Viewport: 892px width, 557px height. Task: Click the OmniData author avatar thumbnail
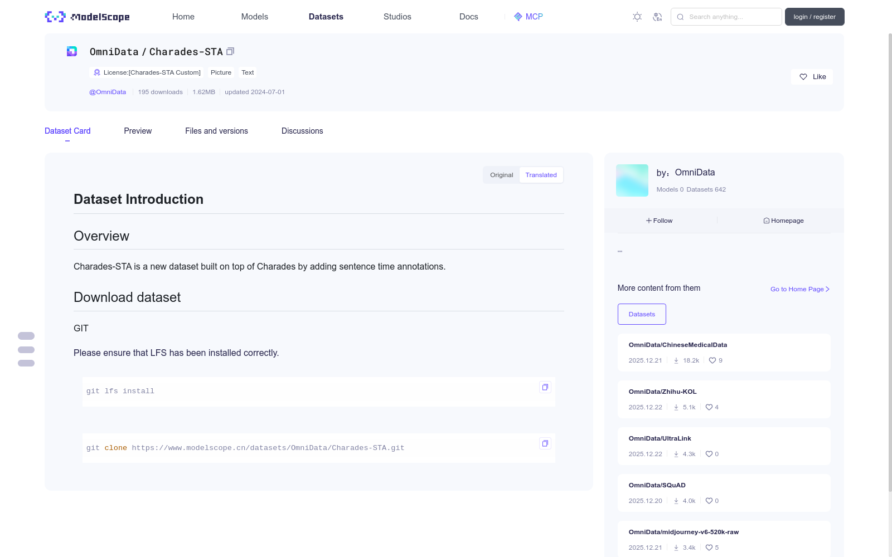(x=632, y=180)
